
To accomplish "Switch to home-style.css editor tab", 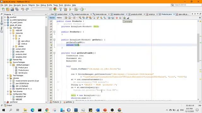I will (x=101, y=14).
